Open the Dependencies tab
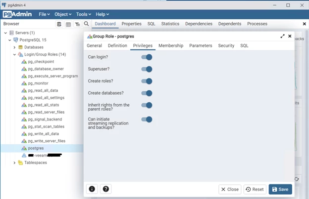The image size is (309, 199). click(x=199, y=24)
